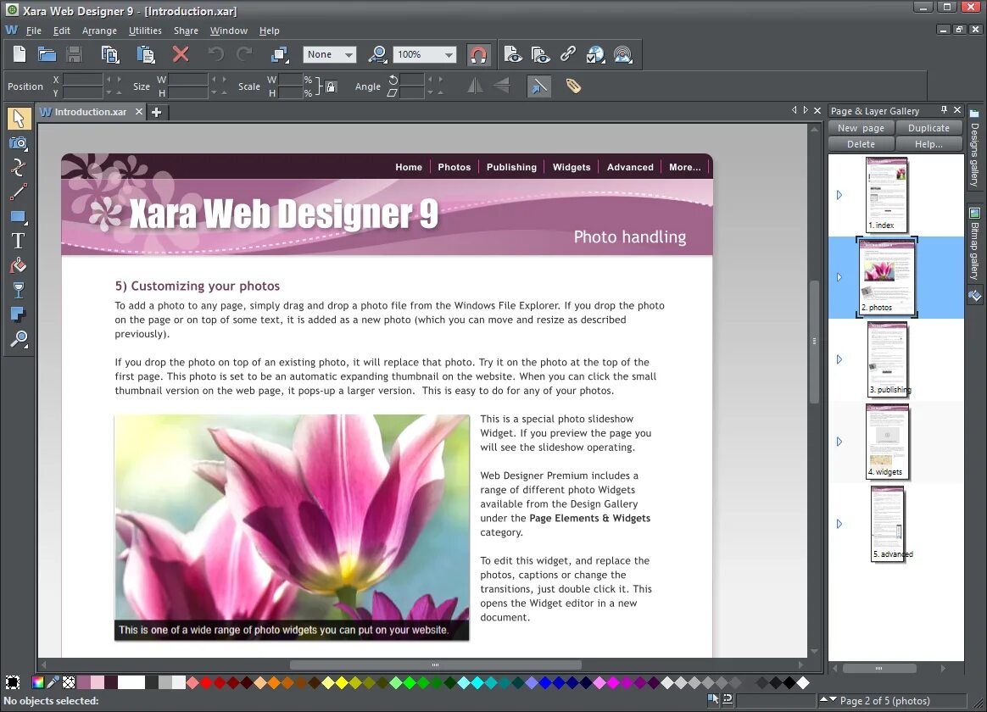Image resolution: width=987 pixels, height=712 pixels.
Task: Open the Utilities menu
Action: [145, 31]
